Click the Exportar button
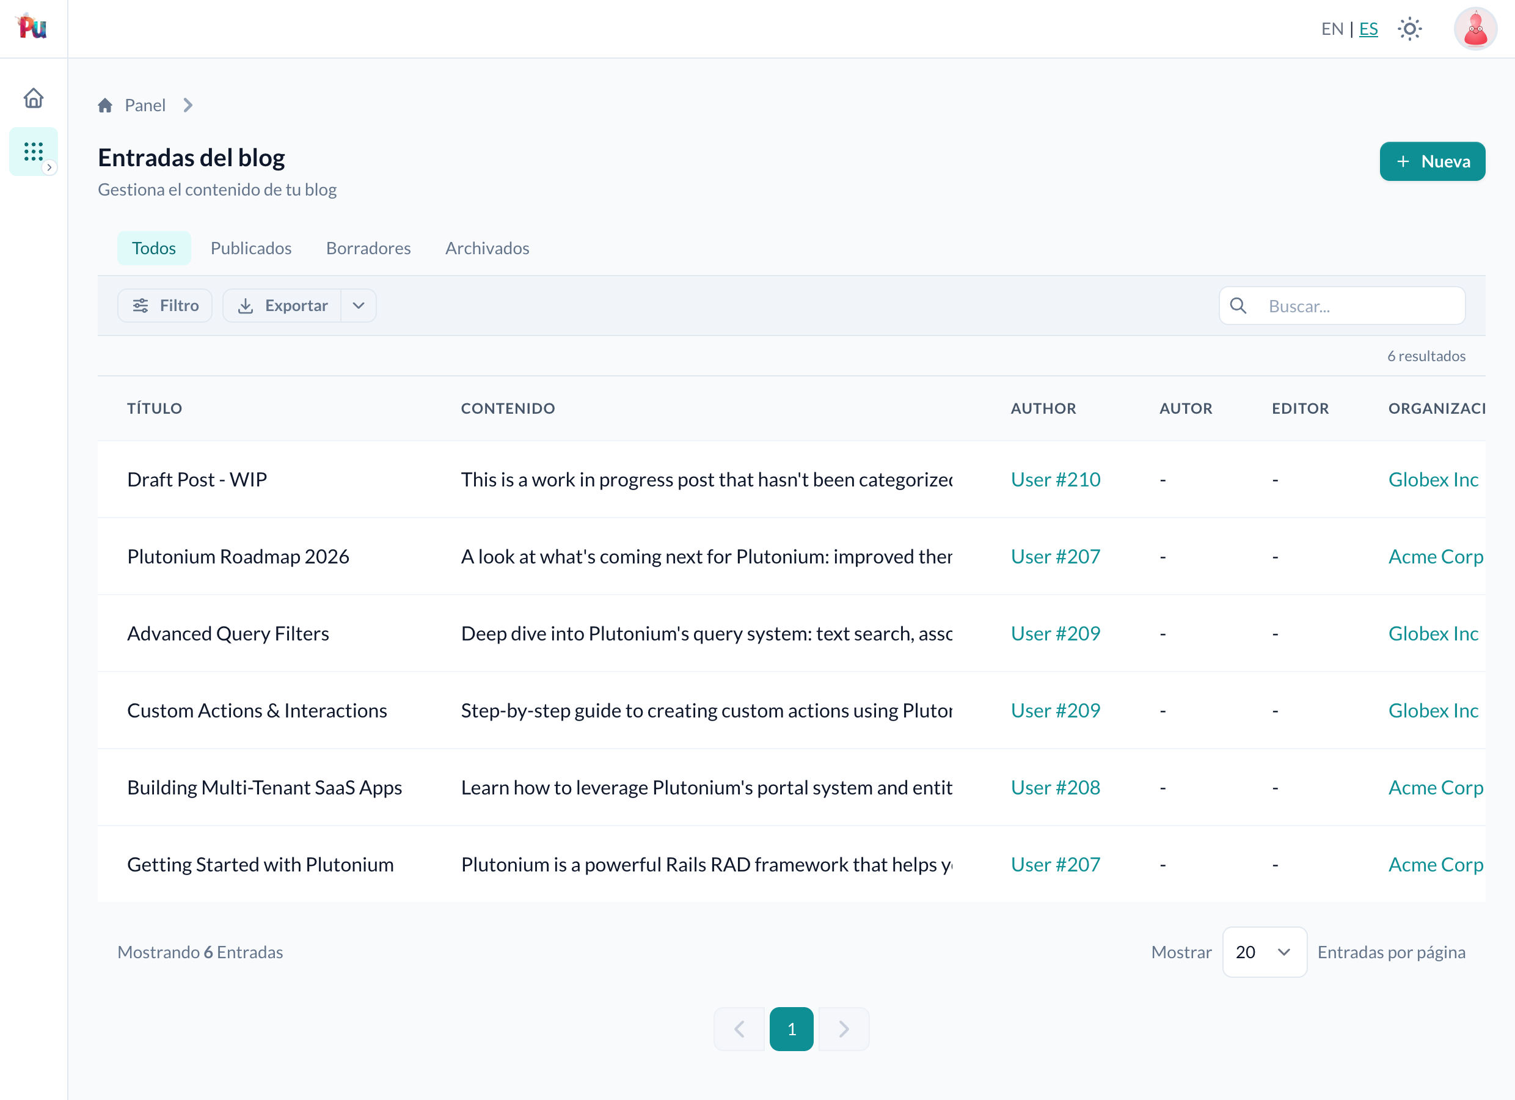Image resolution: width=1515 pixels, height=1100 pixels. coord(283,306)
